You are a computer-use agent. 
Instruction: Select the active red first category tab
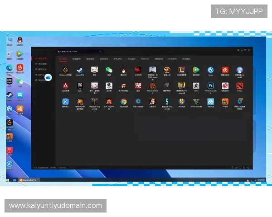tap(63, 59)
